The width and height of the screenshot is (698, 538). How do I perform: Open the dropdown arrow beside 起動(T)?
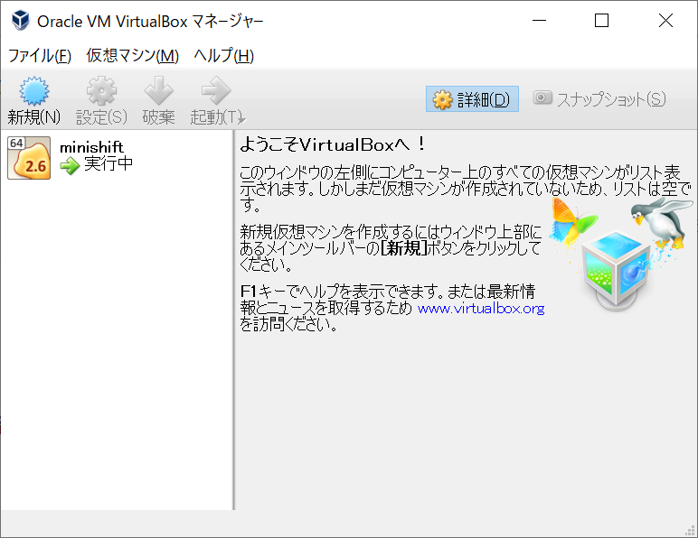(x=242, y=118)
